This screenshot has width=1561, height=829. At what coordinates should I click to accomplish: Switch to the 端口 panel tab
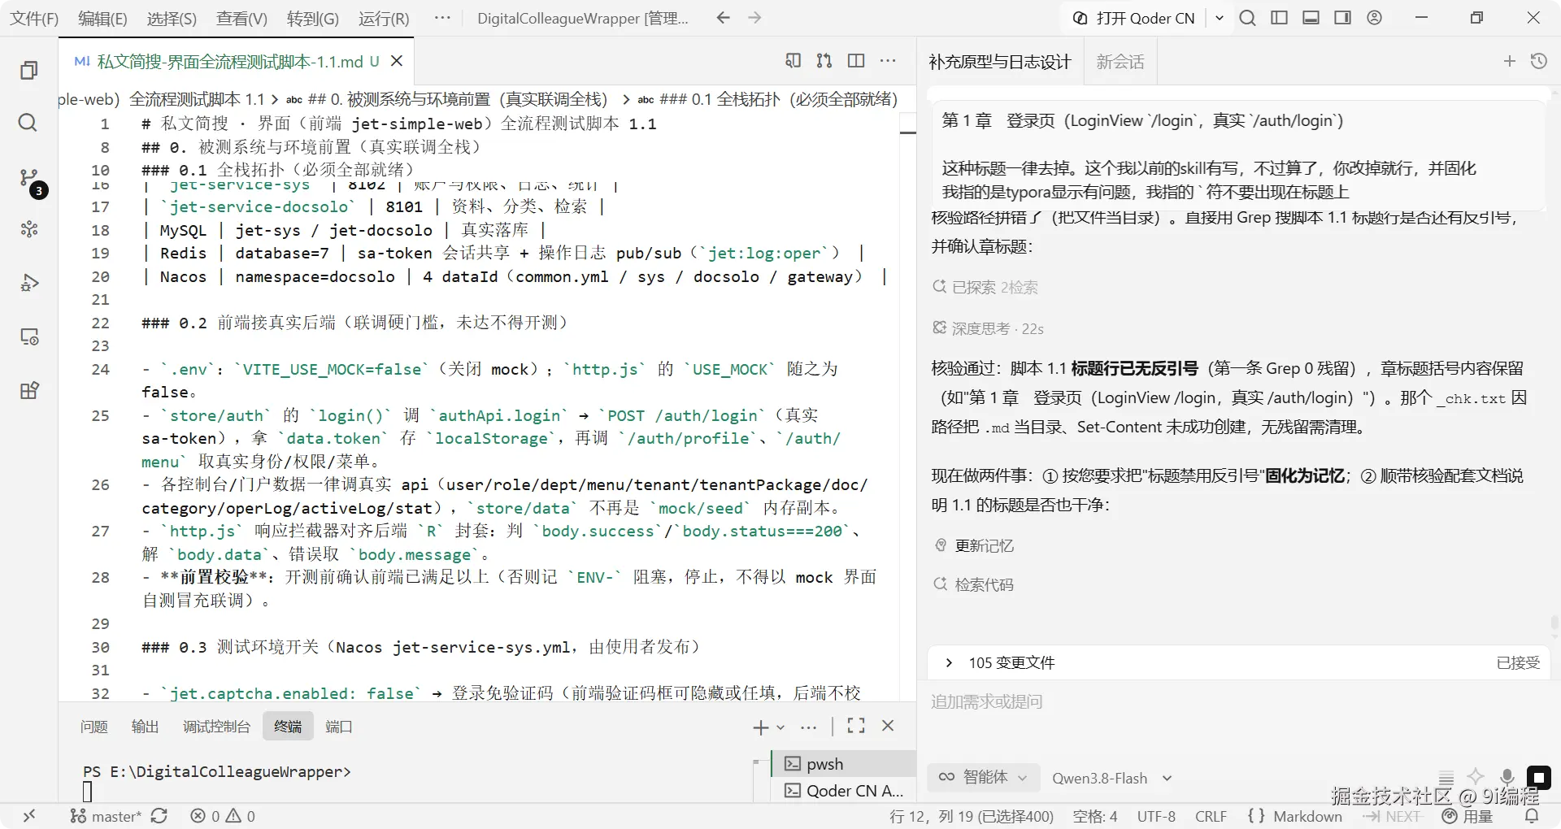point(338,726)
